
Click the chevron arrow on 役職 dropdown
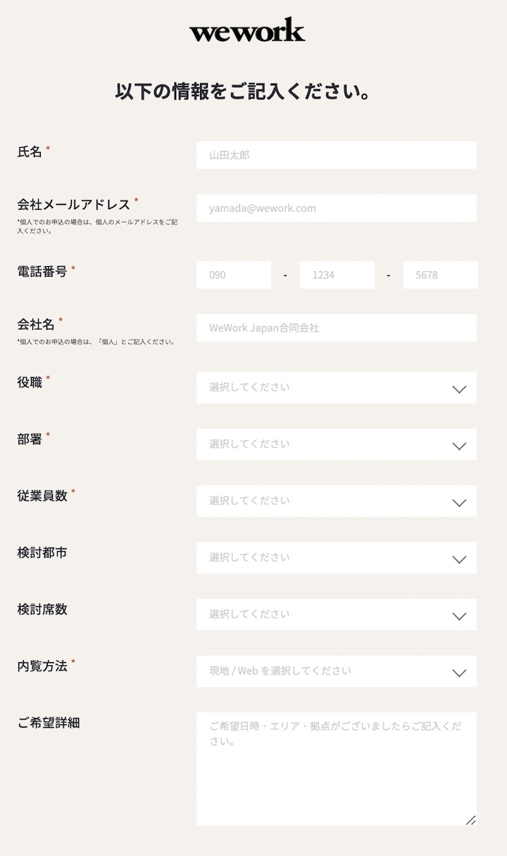click(459, 389)
